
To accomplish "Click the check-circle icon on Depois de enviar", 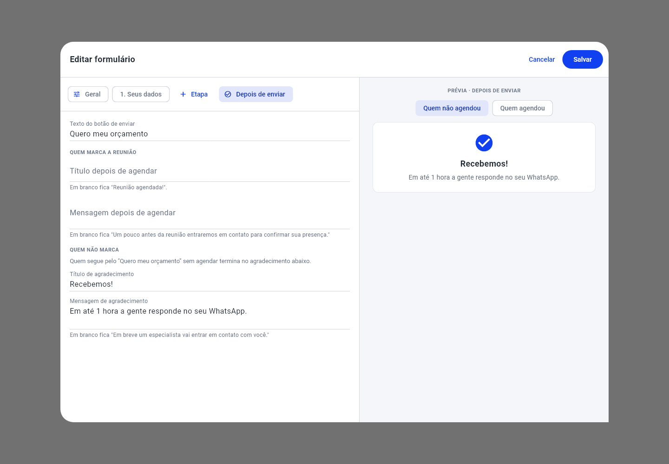I will [x=228, y=94].
